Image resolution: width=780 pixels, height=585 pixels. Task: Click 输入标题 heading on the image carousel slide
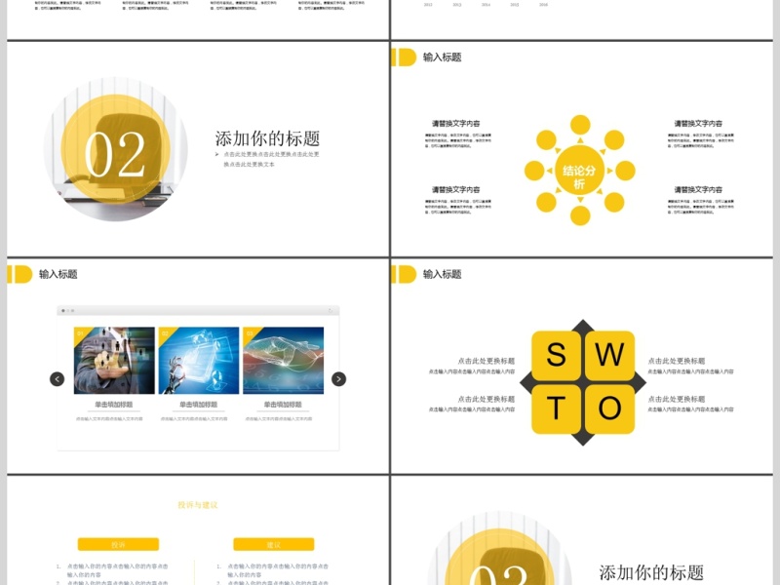(58, 275)
